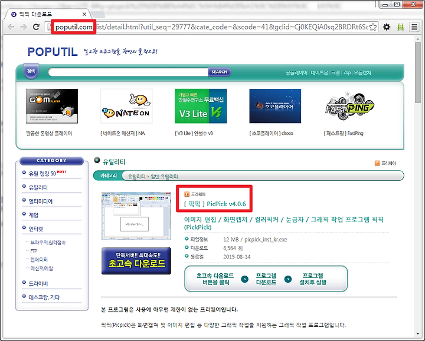
Task: Open the GOM Player banner thumbnail
Action: click(x=52, y=106)
